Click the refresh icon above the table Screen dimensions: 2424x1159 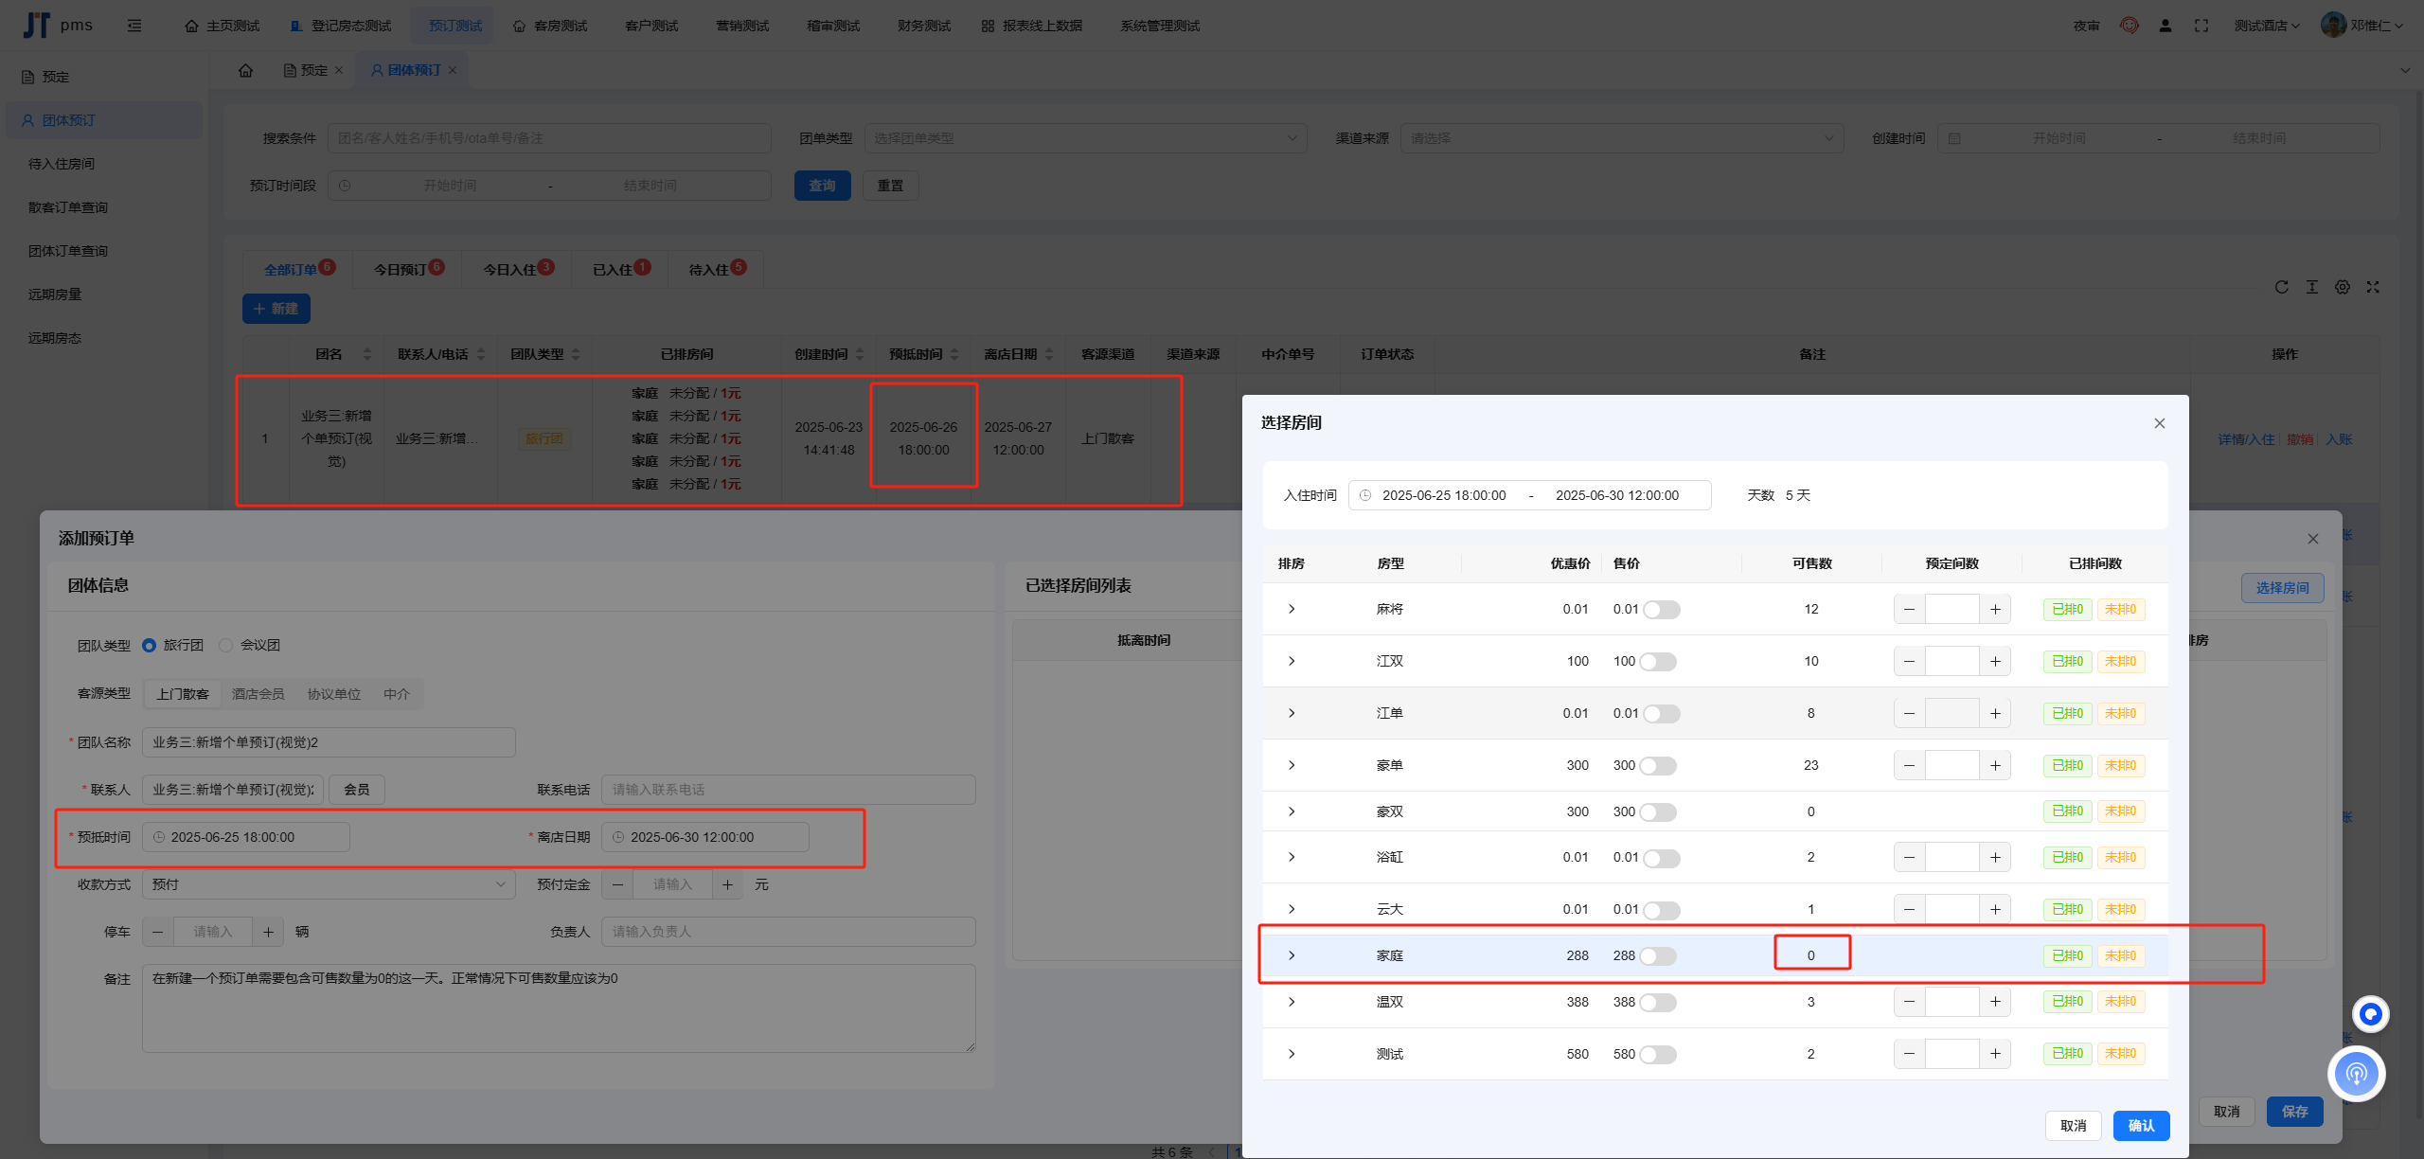2282,287
